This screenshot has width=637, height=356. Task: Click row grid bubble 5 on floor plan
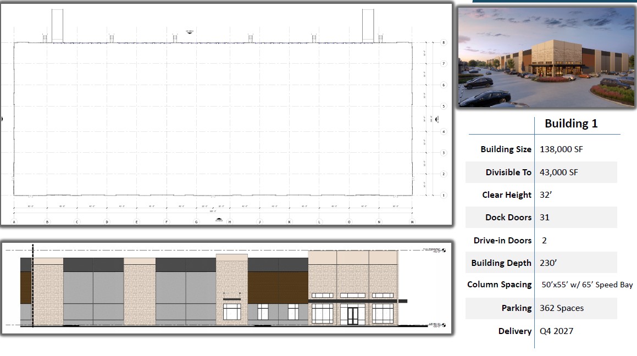pos(444,106)
